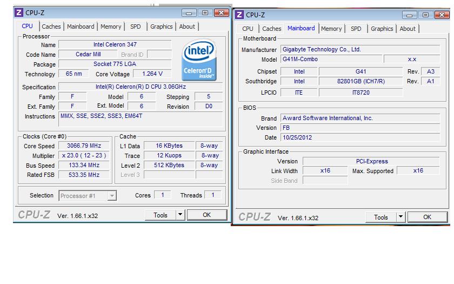This screenshot has width=454, height=284.
Task: Expand Tools dropdown arrow in left window
Action: [180, 215]
